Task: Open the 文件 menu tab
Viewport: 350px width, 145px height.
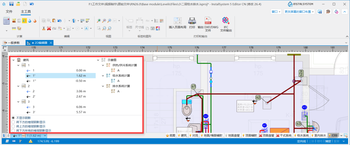Action: point(9,12)
